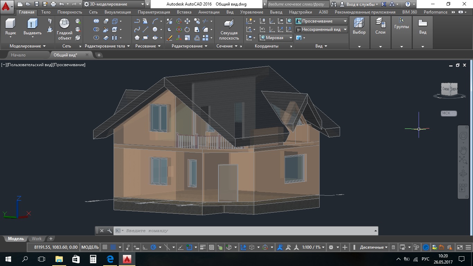
Task: Switch to the Поверхность ribbon tab
Action: [70, 12]
